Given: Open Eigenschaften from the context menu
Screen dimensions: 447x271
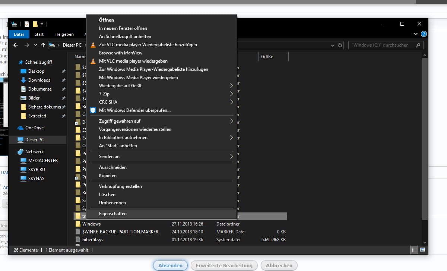Looking at the screenshot, I should coord(161,214).
